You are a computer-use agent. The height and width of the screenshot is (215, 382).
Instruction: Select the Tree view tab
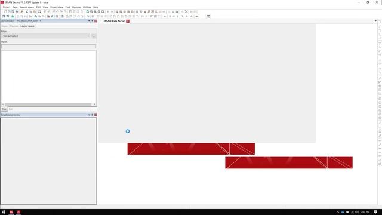click(x=4, y=109)
